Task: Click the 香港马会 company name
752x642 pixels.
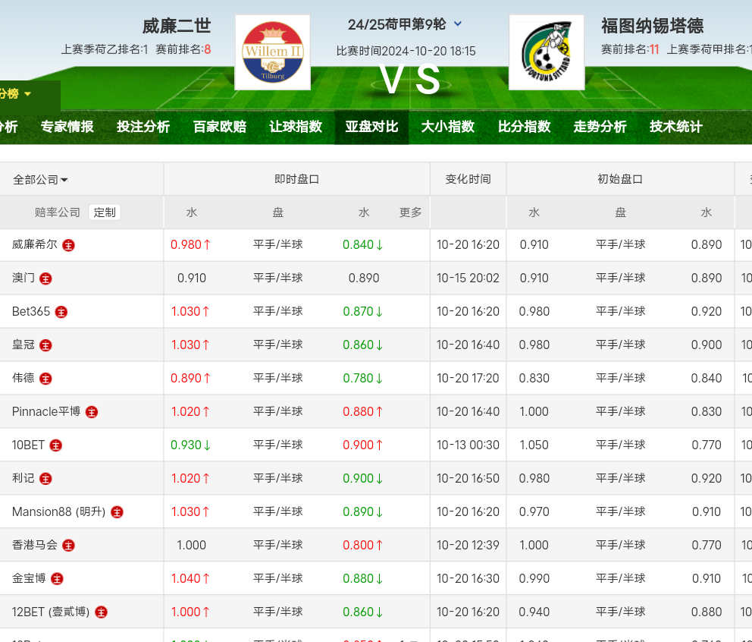Action: click(x=35, y=545)
